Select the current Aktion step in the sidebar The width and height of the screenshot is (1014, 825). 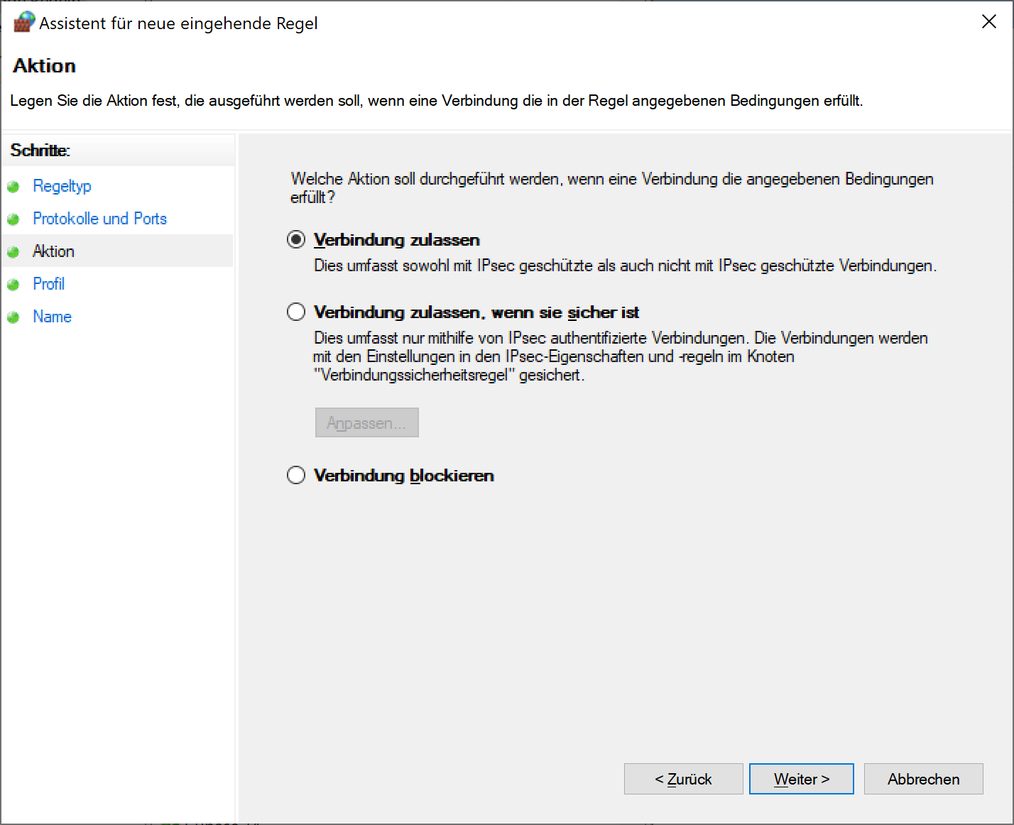click(53, 251)
